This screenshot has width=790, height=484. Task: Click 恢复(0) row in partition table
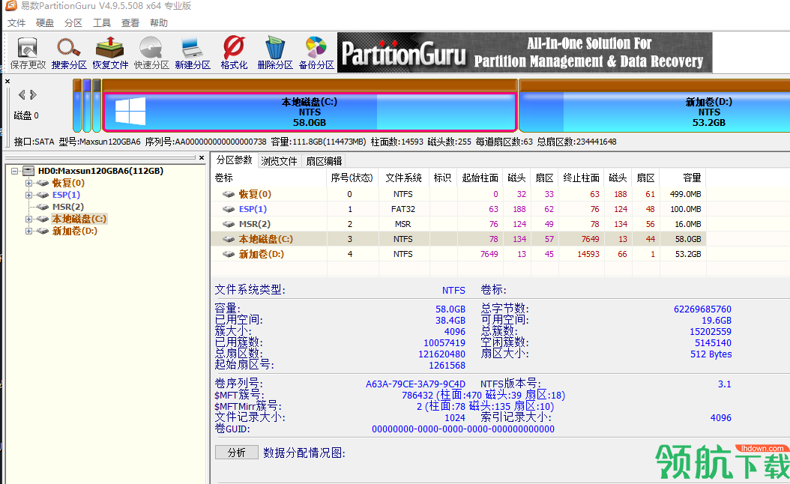tap(459, 194)
